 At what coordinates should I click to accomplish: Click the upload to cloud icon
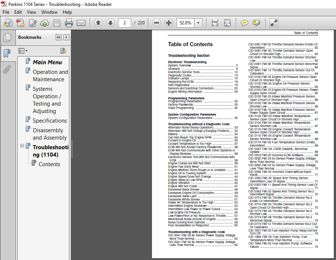[45, 23]
